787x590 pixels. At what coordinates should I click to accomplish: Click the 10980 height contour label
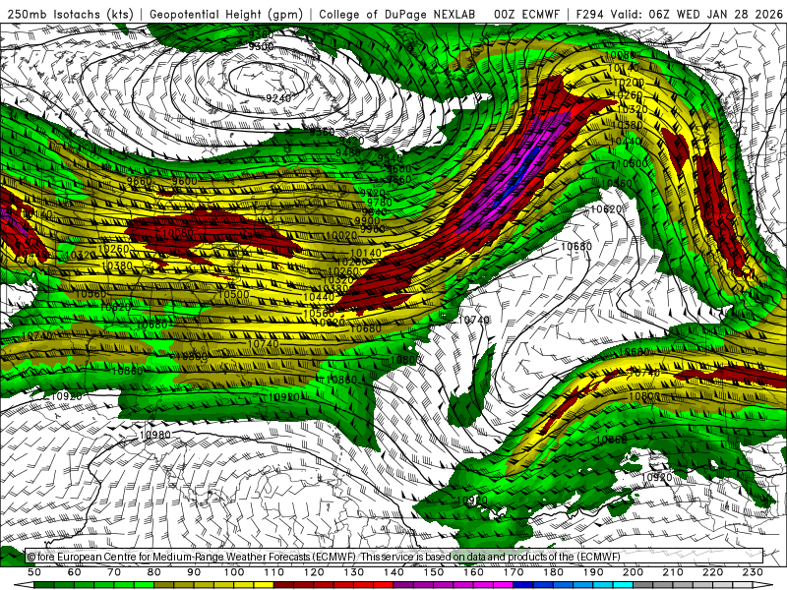pyautogui.click(x=154, y=435)
